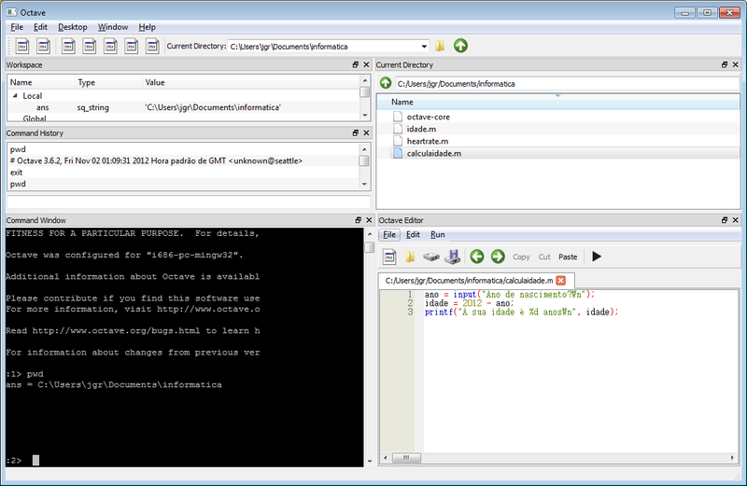This screenshot has width=747, height=486.
Task: Place cursor on editor code line 2
Action: [x=469, y=303]
